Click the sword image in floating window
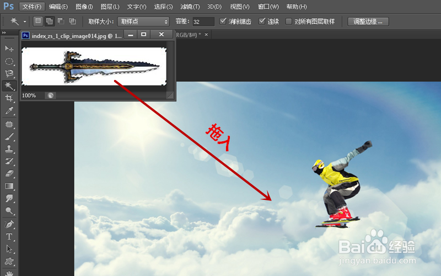The width and height of the screenshot is (441, 276). pyautogui.click(x=94, y=67)
